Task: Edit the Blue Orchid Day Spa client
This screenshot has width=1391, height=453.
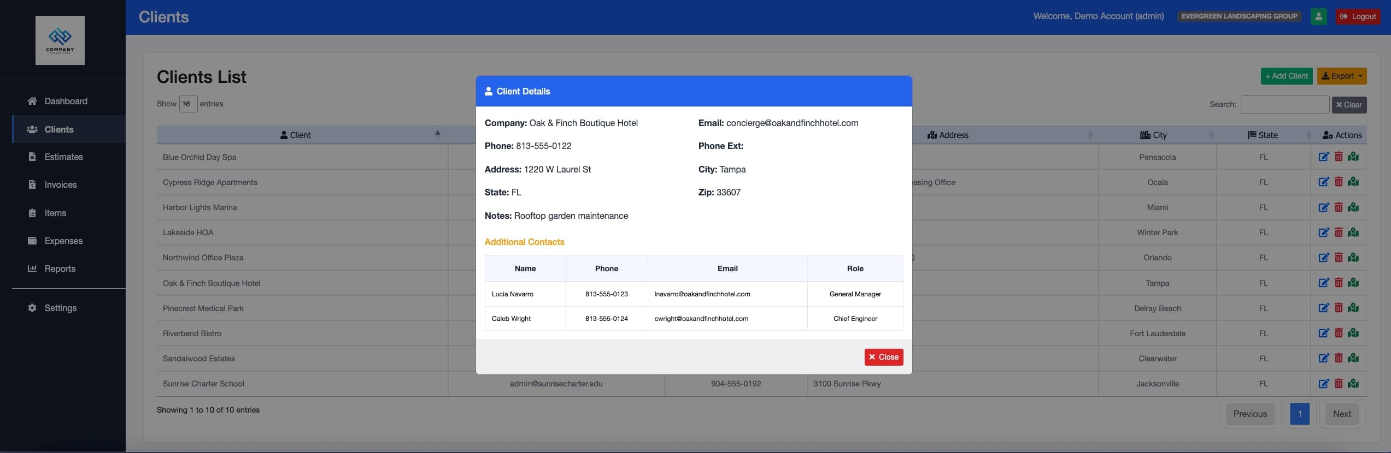Action: point(1324,157)
